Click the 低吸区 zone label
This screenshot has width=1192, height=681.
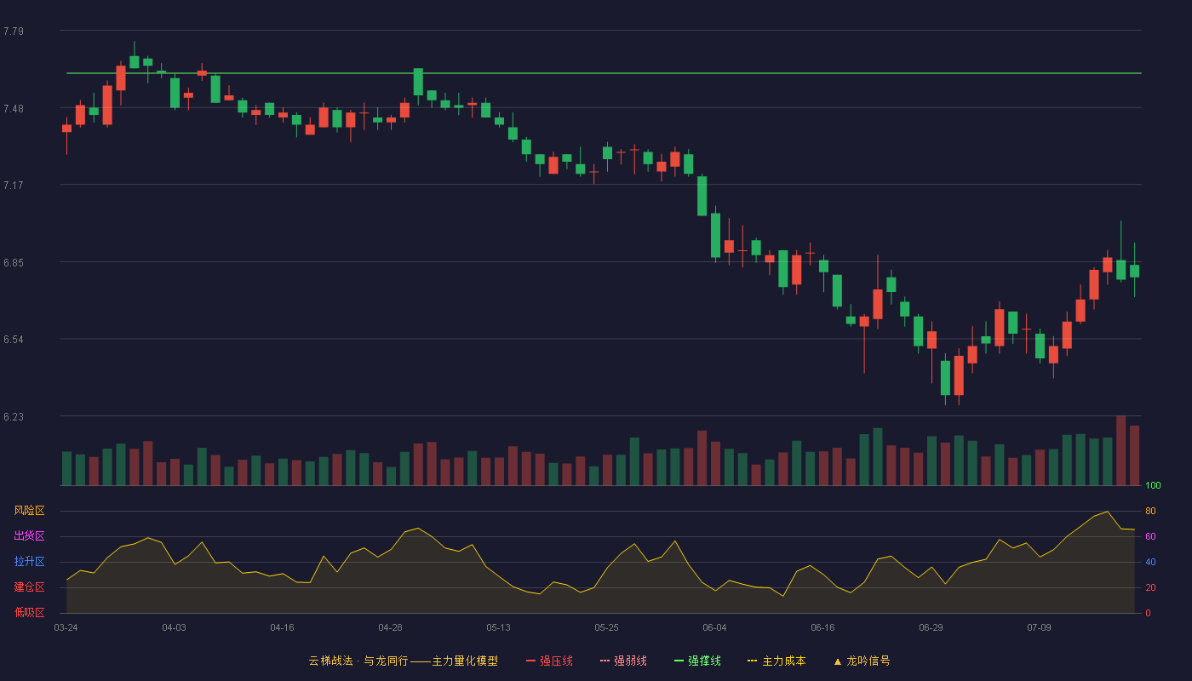coord(30,612)
